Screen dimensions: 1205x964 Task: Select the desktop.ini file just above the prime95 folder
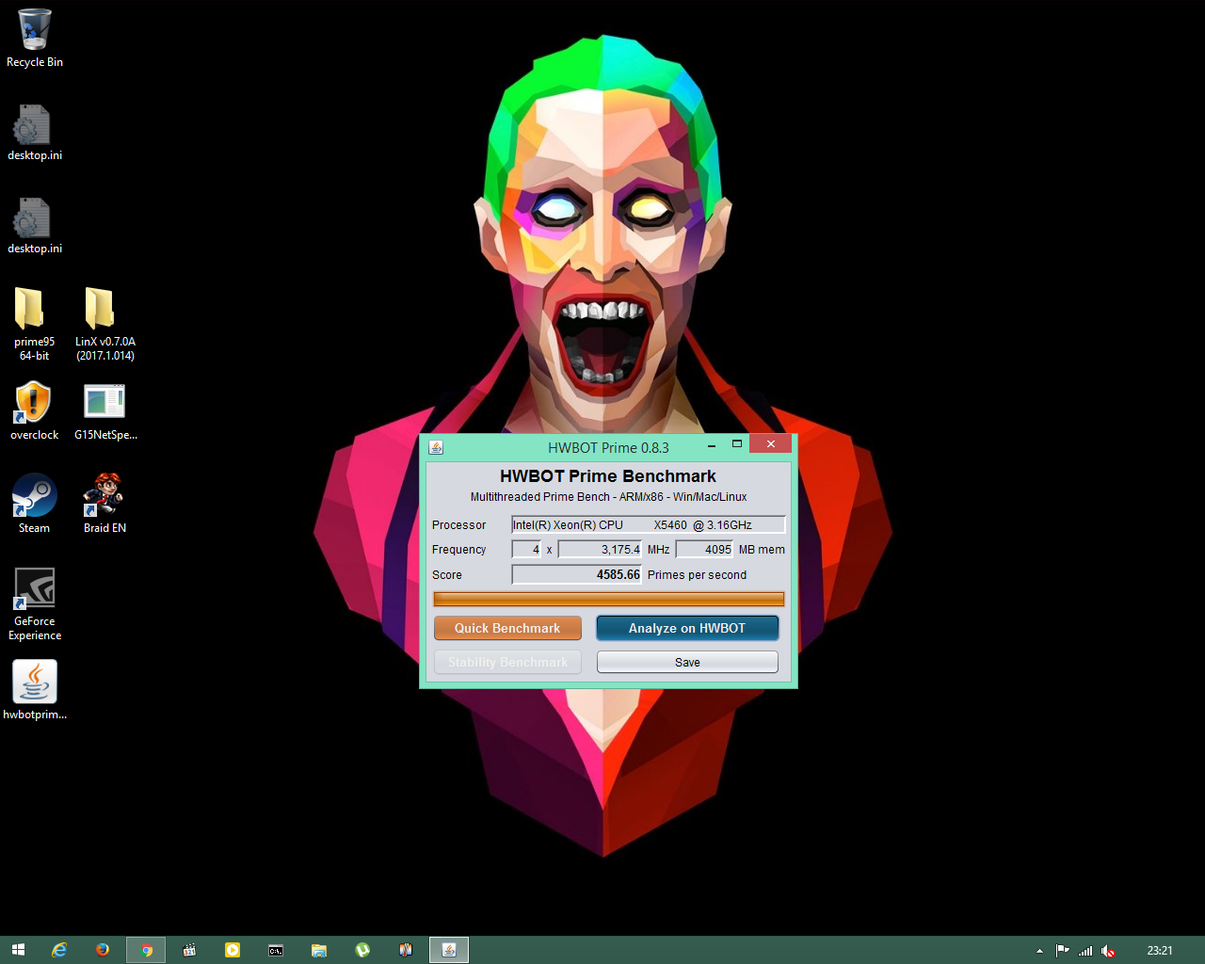pyautogui.click(x=34, y=225)
